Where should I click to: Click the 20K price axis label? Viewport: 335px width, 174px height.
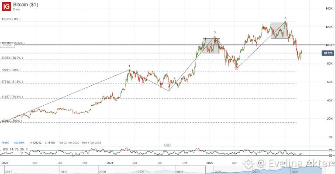[330, 119]
